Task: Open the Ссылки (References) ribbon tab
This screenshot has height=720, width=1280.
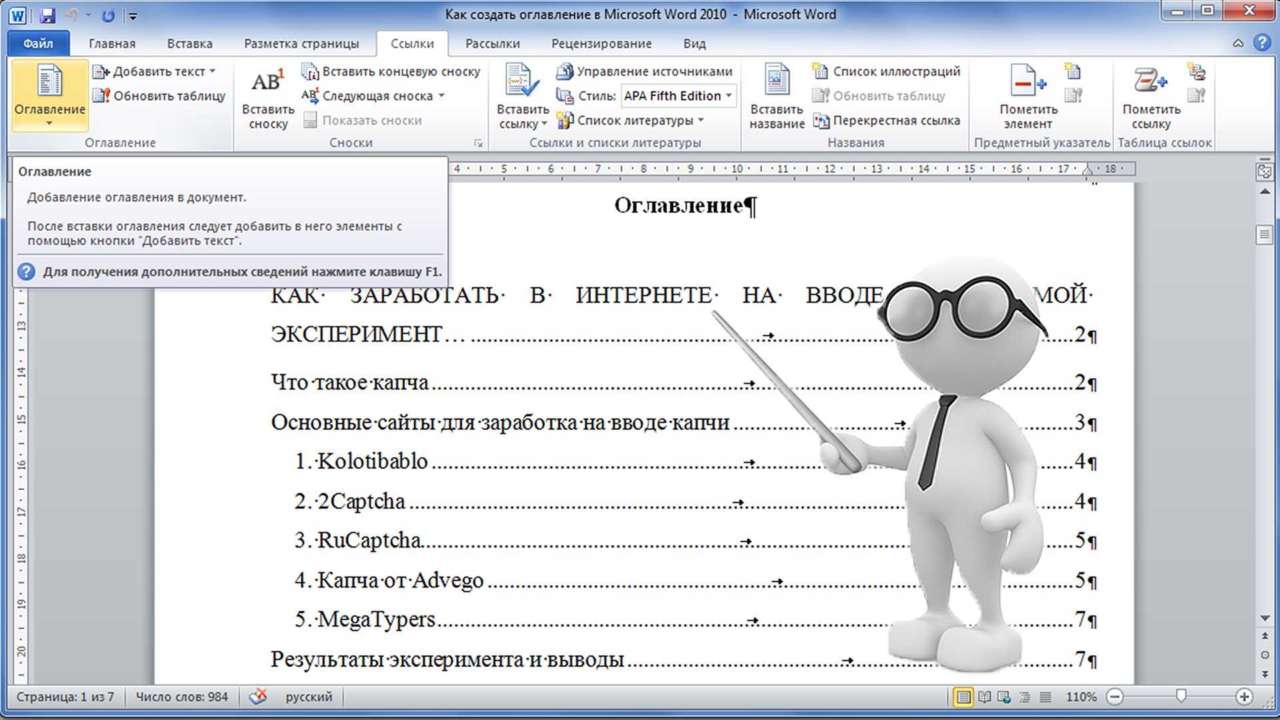Action: (412, 43)
